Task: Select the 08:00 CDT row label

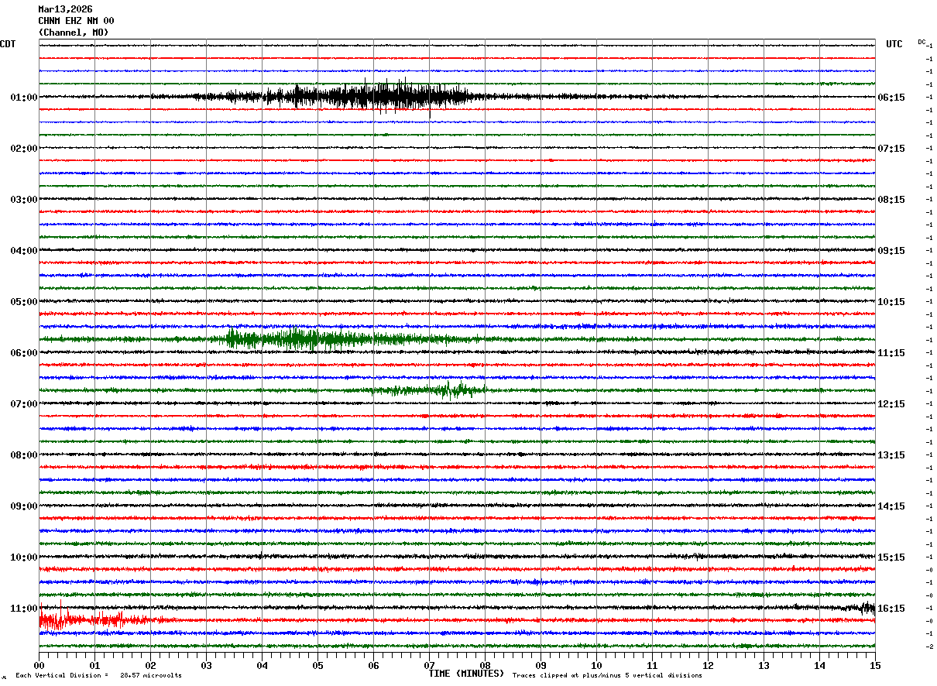Action: coord(24,455)
